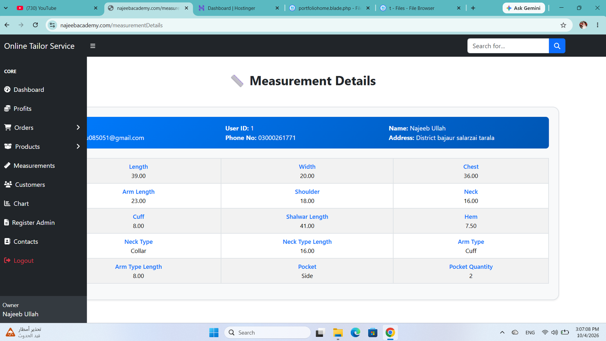Viewport: 606px width, 341px height.
Task: Click the blue search magnifier button
Action: [x=557, y=46]
